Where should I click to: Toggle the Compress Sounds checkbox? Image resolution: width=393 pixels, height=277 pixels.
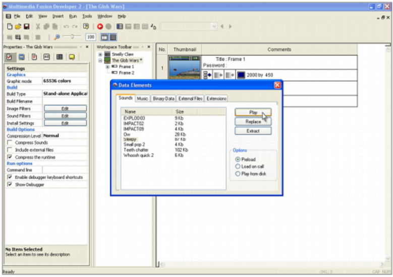coord(10,143)
